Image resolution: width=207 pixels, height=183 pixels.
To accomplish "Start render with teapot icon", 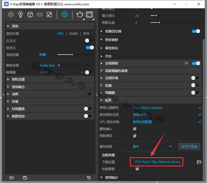I will click(80, 14).
